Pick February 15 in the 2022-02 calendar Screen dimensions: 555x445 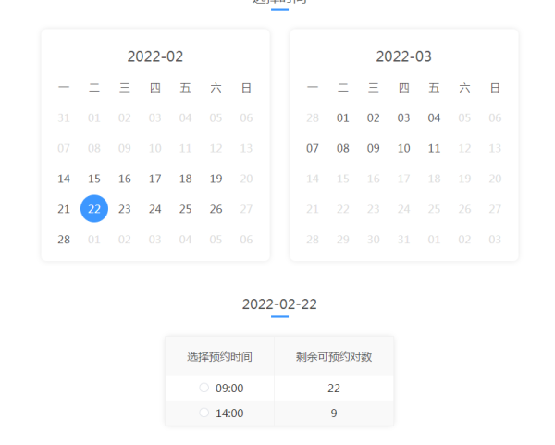pos(94,179)
